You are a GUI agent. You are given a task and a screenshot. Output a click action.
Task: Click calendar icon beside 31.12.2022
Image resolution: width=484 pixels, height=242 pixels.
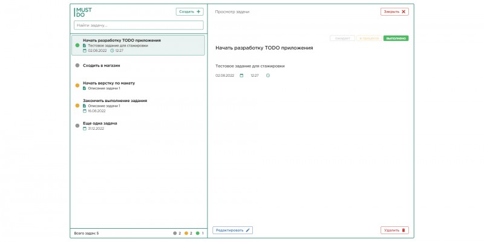pyautogui.click(x=85, y=129)
